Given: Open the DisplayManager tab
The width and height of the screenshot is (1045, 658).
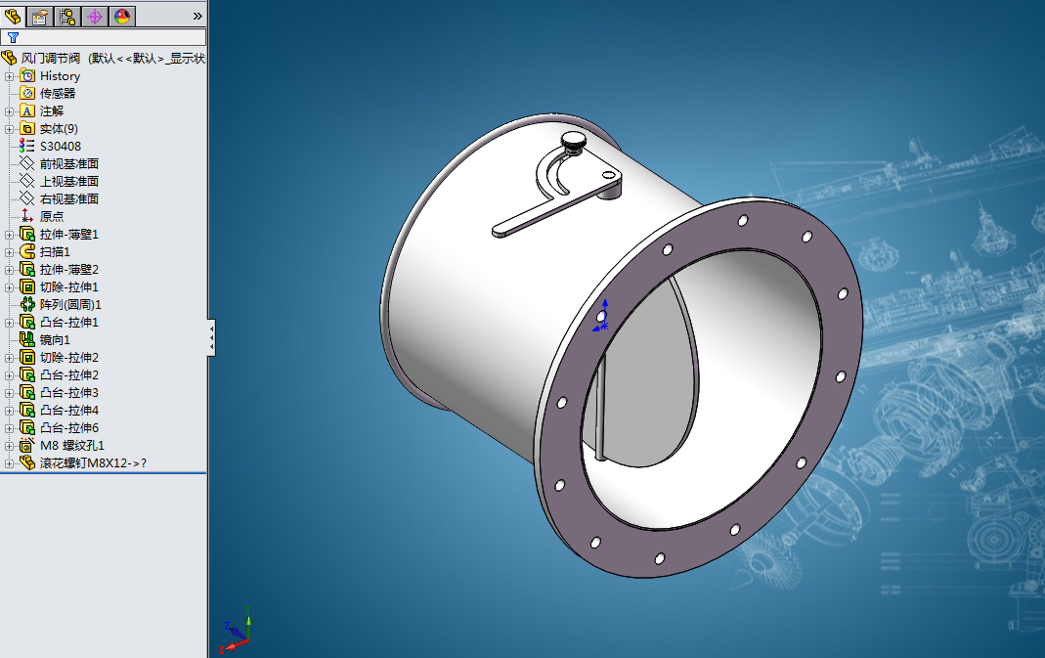Looking at the screenshot, I should [122, 16].
